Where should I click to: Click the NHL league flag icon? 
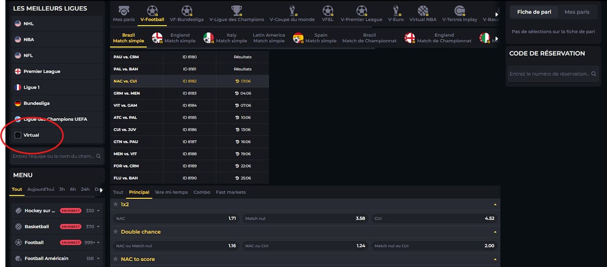tap(18, 24)
